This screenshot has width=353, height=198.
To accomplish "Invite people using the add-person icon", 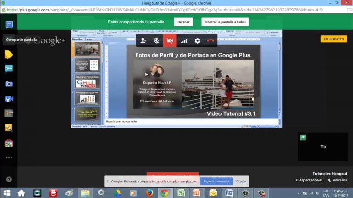I will (143, 40).
